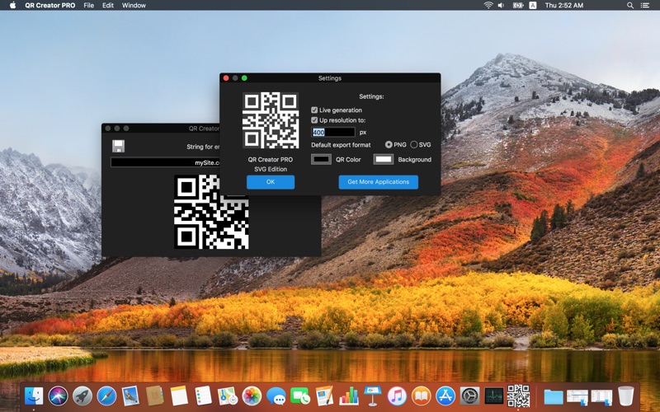
Task: Open Reminders list icon in Dock
Action: [203, 396]
